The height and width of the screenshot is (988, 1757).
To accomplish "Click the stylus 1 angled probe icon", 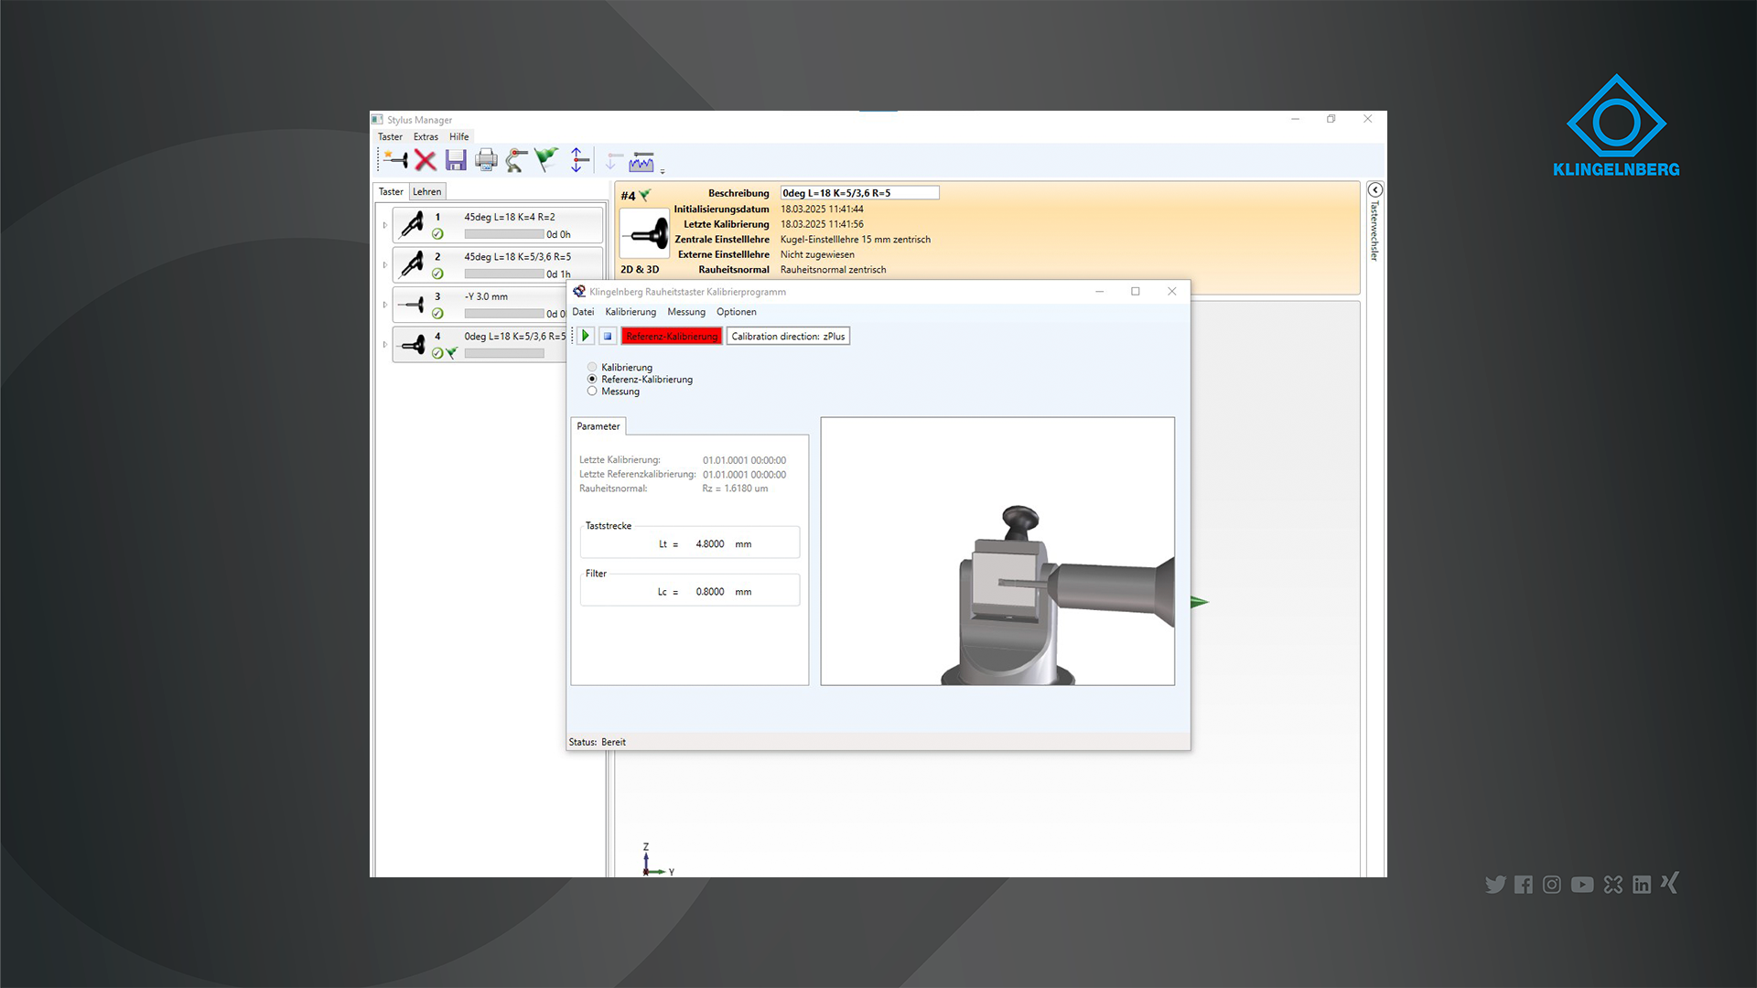I will click(413, 223).
